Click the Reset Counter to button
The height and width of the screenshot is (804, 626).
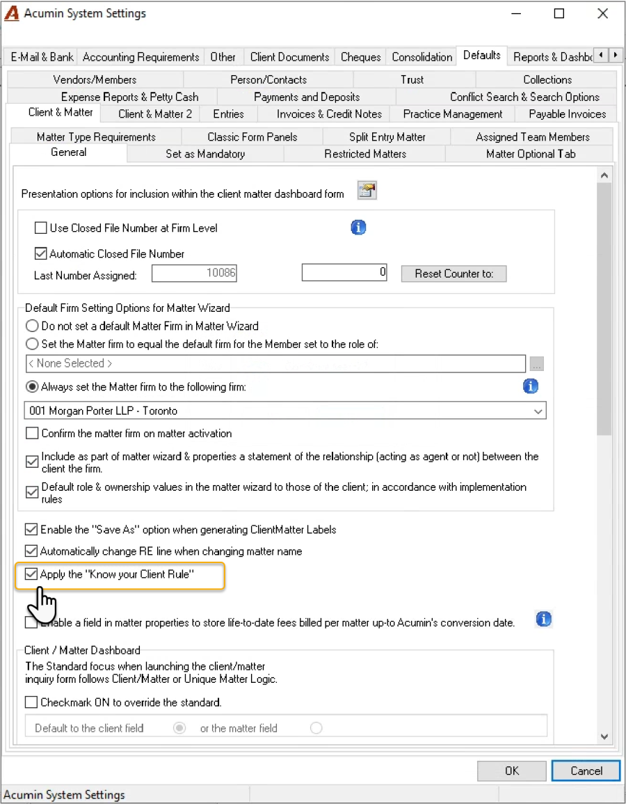click(454, 274)
